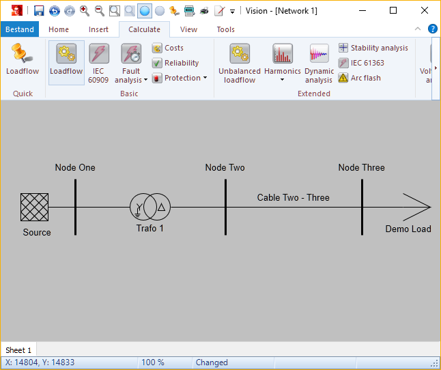Select the Node Three busbar
441x370 pixels.
click(362, 208)
